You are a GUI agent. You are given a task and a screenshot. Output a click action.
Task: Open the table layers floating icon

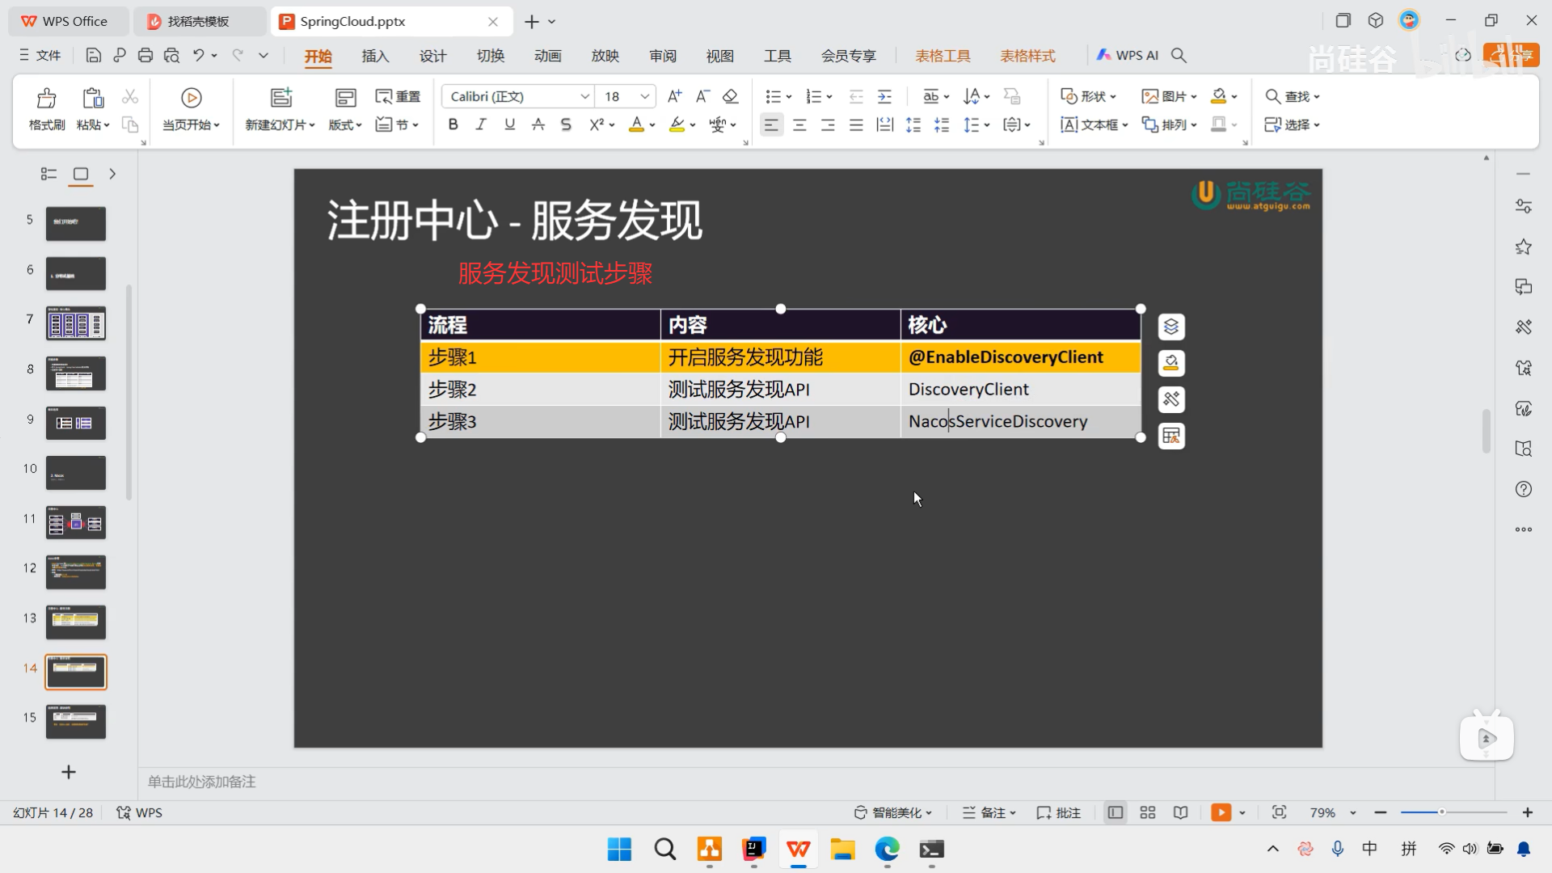click(1171, 327)
